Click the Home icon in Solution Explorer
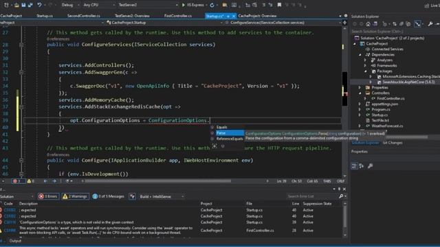Viewport: 440px width, 247px height. pyautogui.click(x=368, y=24)
